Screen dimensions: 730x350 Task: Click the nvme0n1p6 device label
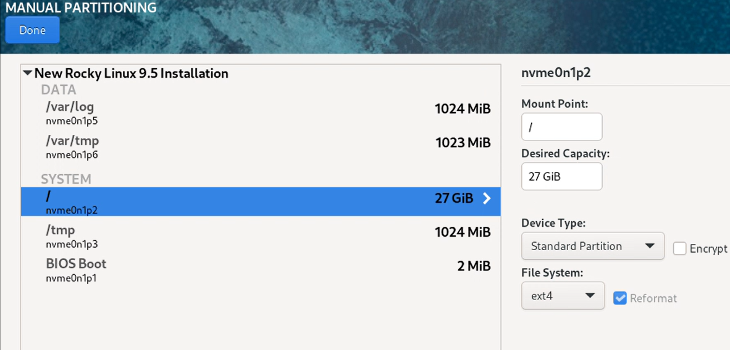click(x=72, y=155)
